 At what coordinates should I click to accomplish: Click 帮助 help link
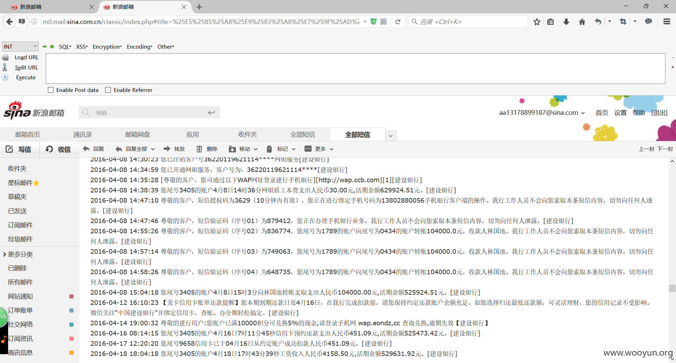(x=639, y=113)
